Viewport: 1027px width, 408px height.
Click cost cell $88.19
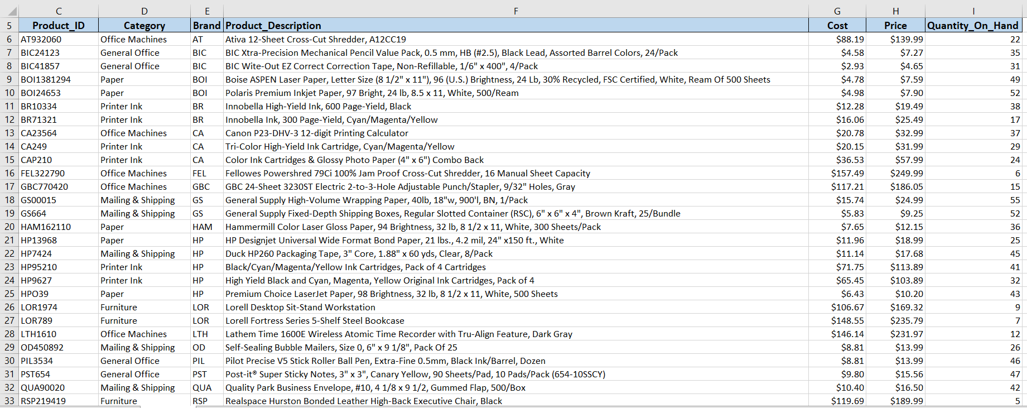pyautogui.click(x=837, y=39)
